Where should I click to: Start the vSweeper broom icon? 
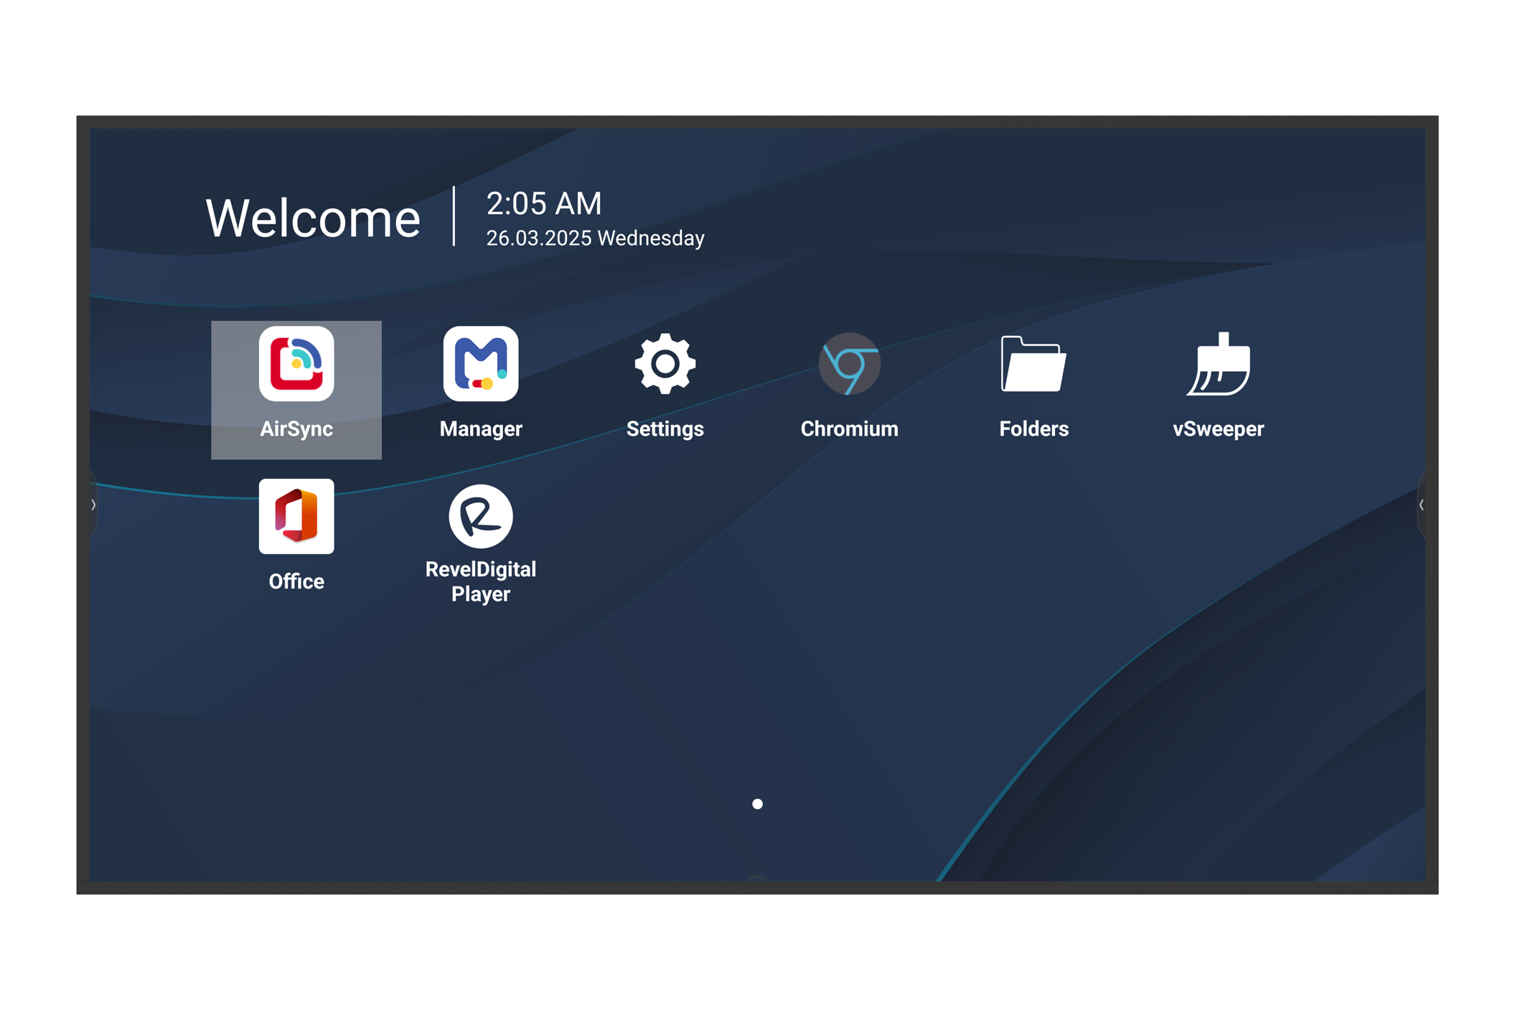1218,364
